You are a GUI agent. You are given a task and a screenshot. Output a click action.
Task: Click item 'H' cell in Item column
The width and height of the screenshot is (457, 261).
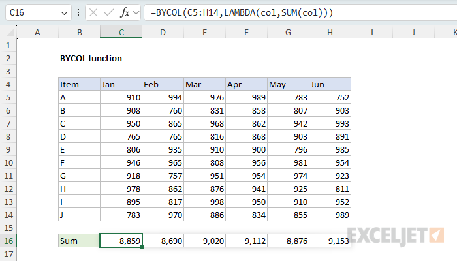click(79, 189)
